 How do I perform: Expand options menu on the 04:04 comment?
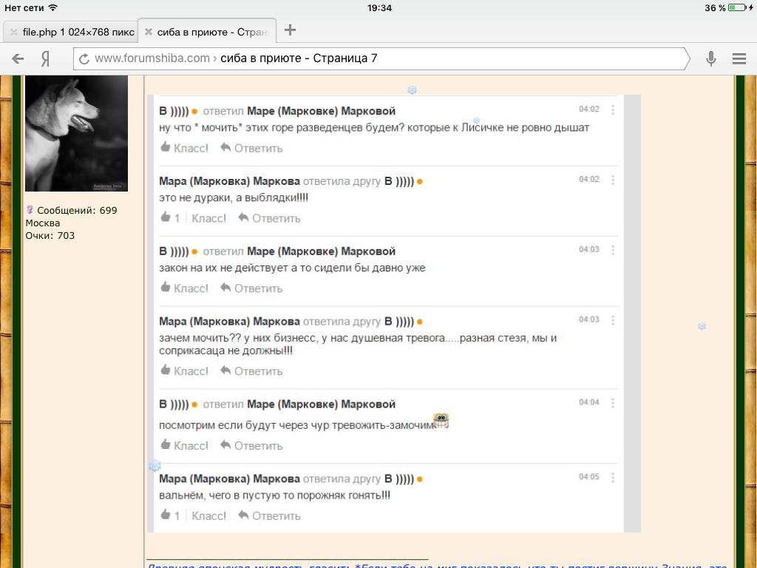click(613, 403)
